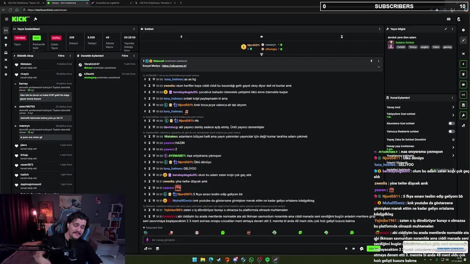Open the analytics chart icon in left sidebar
Viewport: 470px width, 264px height.
[x=6, y=38]
